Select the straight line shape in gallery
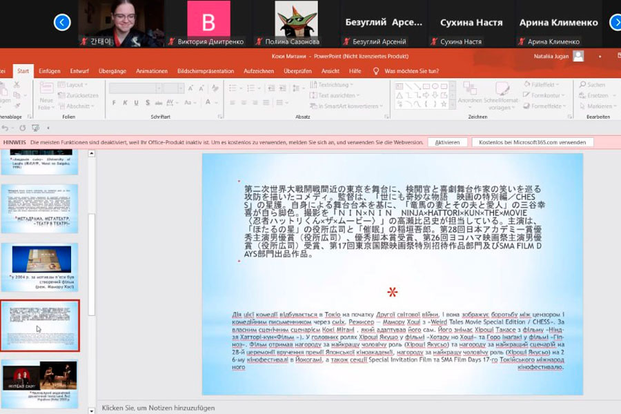This screenshot has width=621, height=414. 408,86
